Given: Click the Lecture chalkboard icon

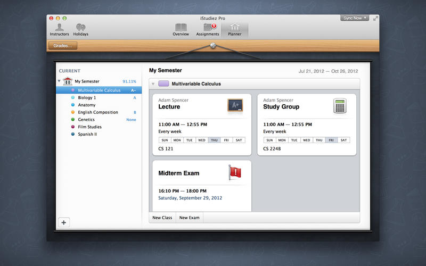Looking at the screenshot, I should point(235,105).
